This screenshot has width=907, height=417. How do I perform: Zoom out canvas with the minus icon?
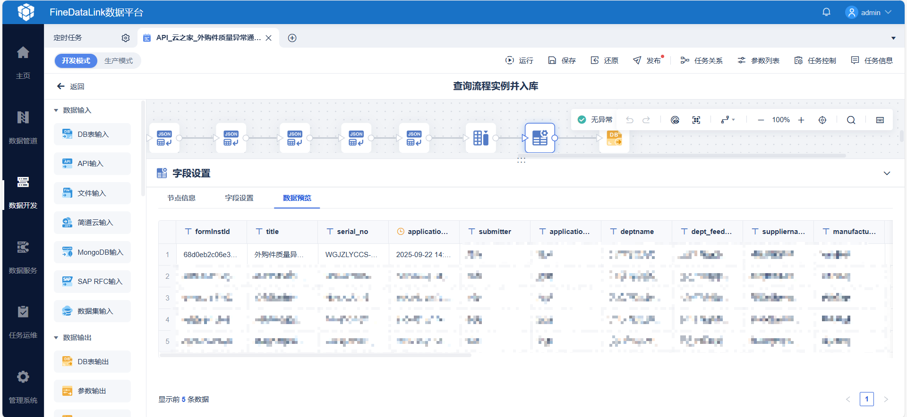pyautogui.click(x=761, y=120)
